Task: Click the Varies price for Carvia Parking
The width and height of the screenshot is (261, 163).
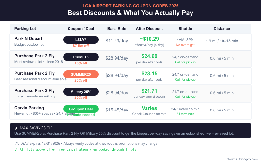Action: tap(149, 108)
